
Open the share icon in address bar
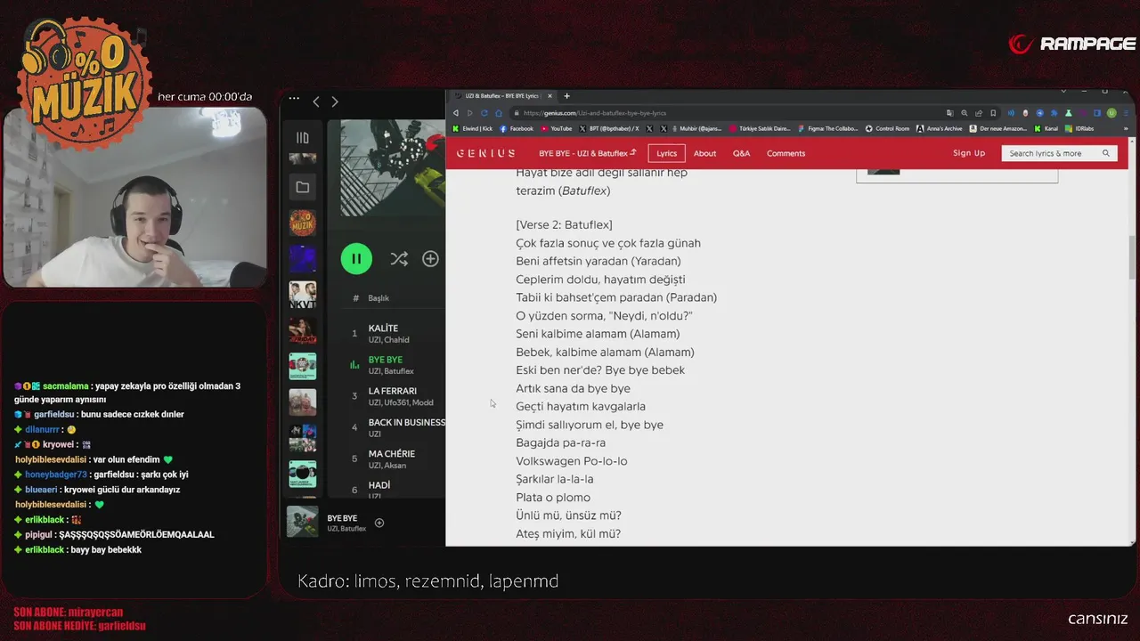pos(979,113)
